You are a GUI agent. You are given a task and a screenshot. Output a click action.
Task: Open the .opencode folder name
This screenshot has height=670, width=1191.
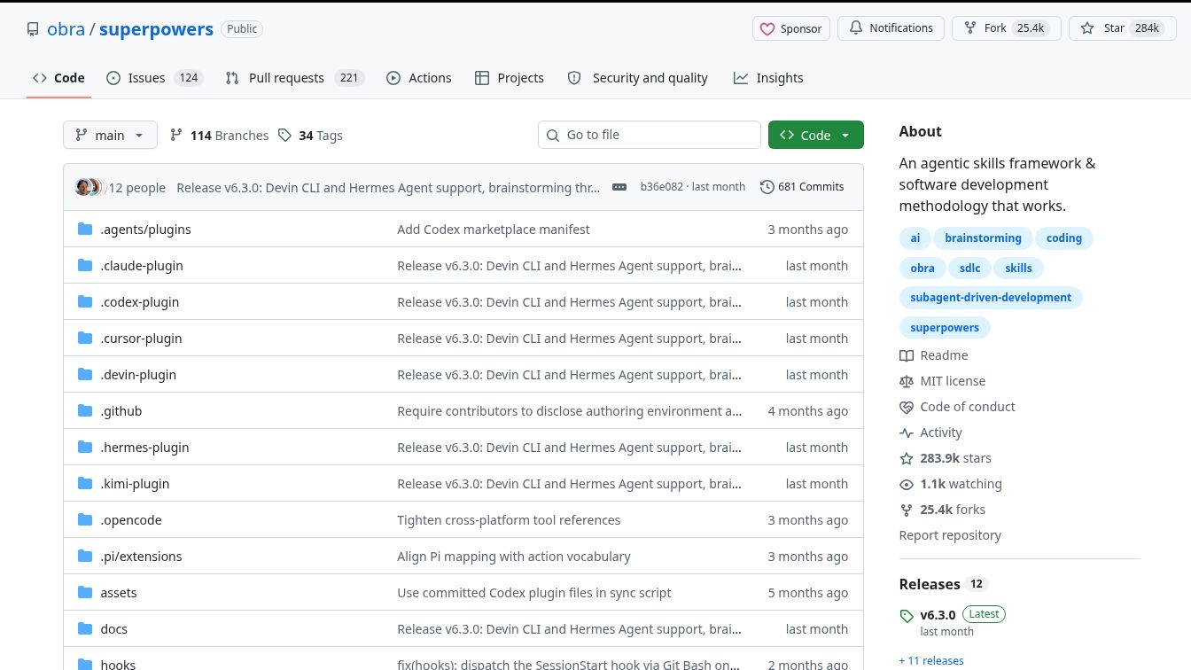point(131,520)
